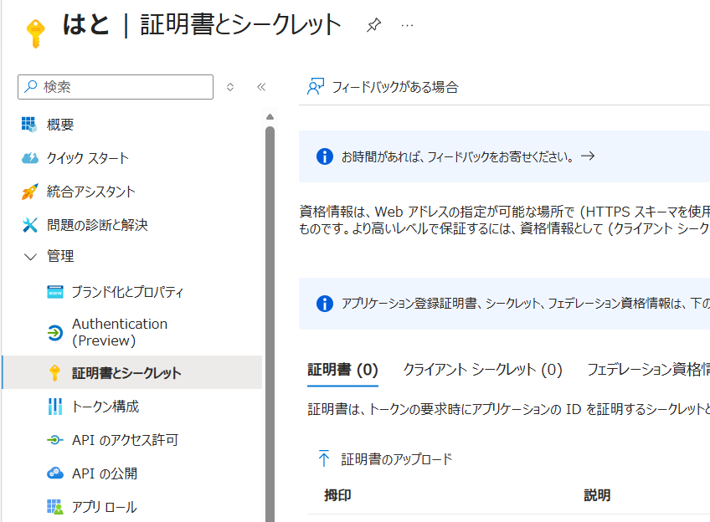Select 証明書とシークレット menu item
710x522 pixels.
pos(132,372)
